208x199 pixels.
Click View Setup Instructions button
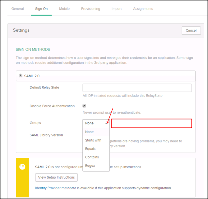(x=56, y=177)
